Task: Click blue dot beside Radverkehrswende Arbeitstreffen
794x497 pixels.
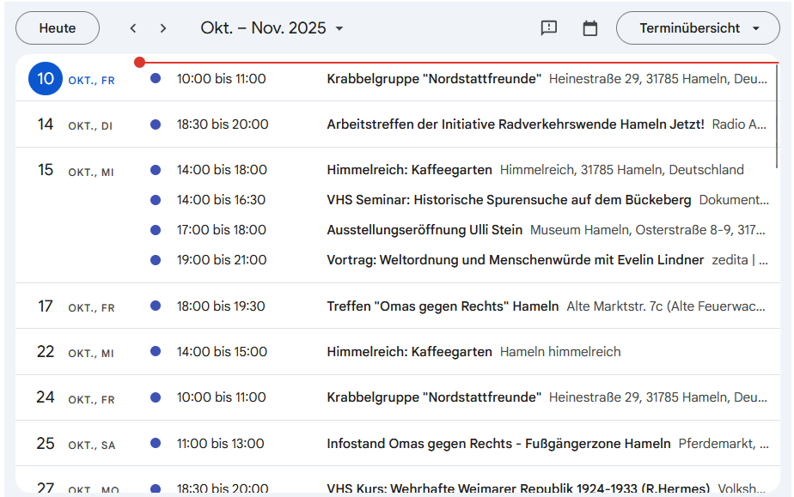Action: tap(156, 124)
